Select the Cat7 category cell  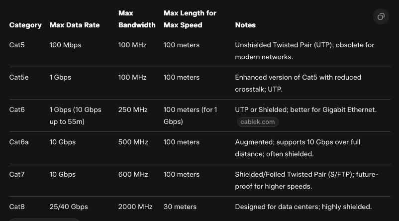point(17,174)
